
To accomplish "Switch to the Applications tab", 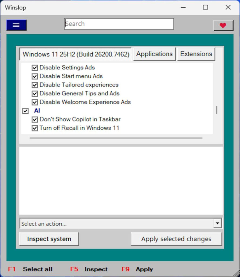I will tap(154, 54).
